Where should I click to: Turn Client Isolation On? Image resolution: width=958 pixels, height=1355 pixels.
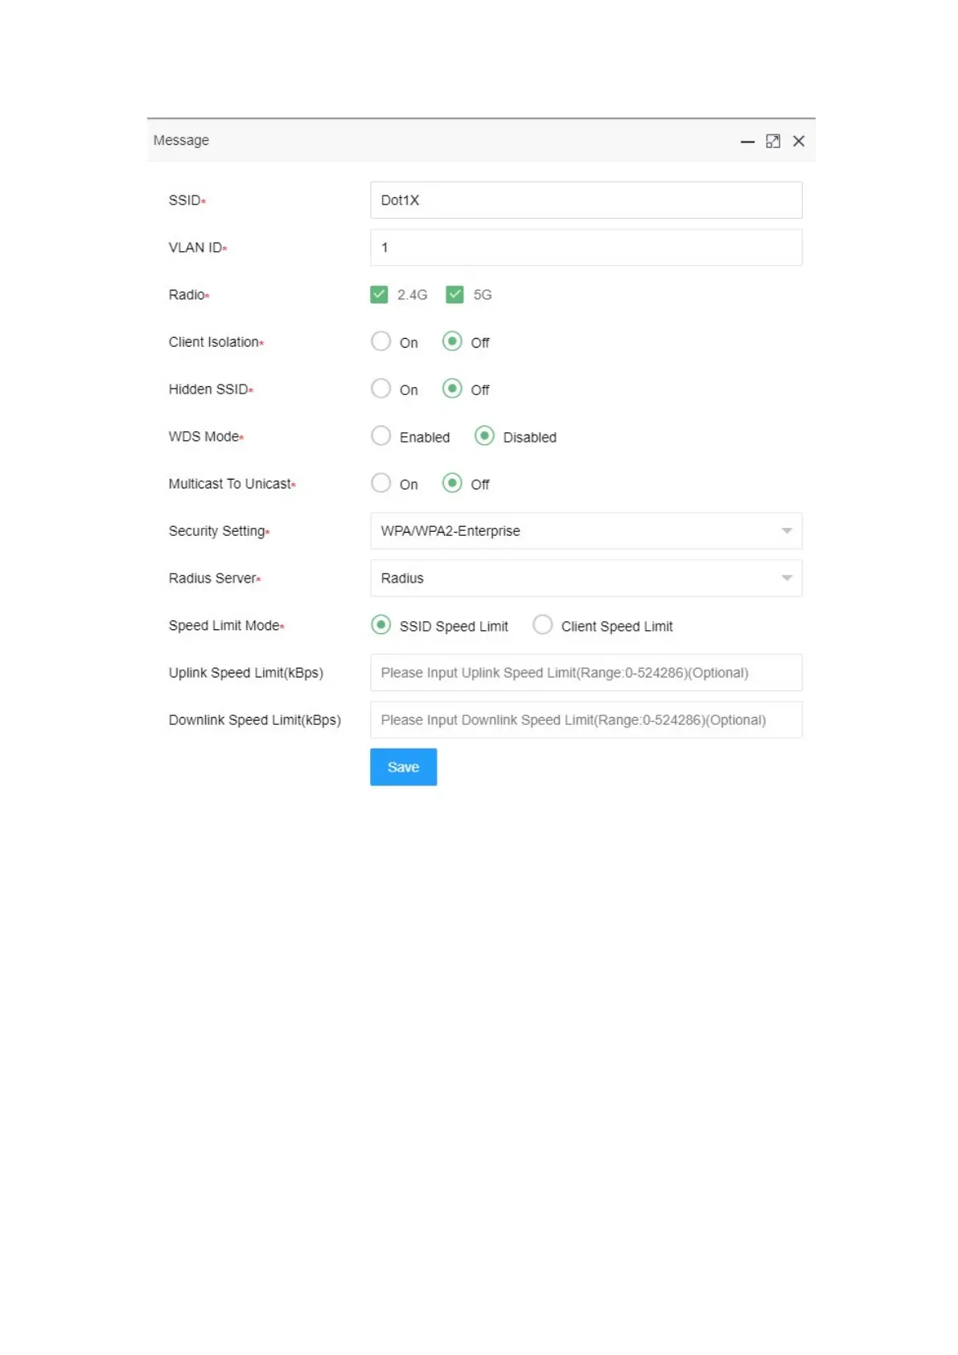[381, 342]
